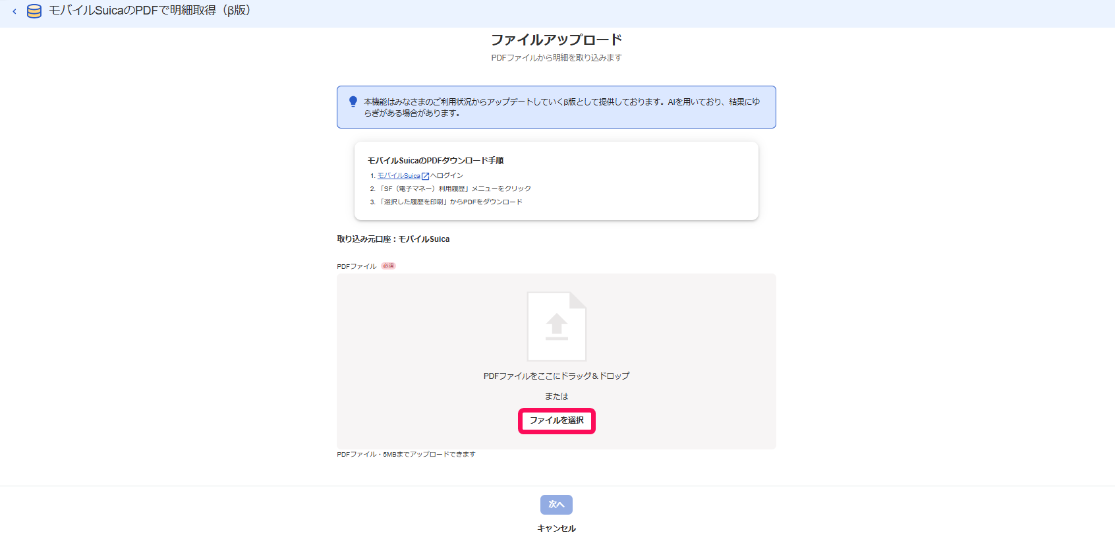Click the back chevron in the header
The height and width of the screenshot is (543, 1115).
tap(14, 11)
